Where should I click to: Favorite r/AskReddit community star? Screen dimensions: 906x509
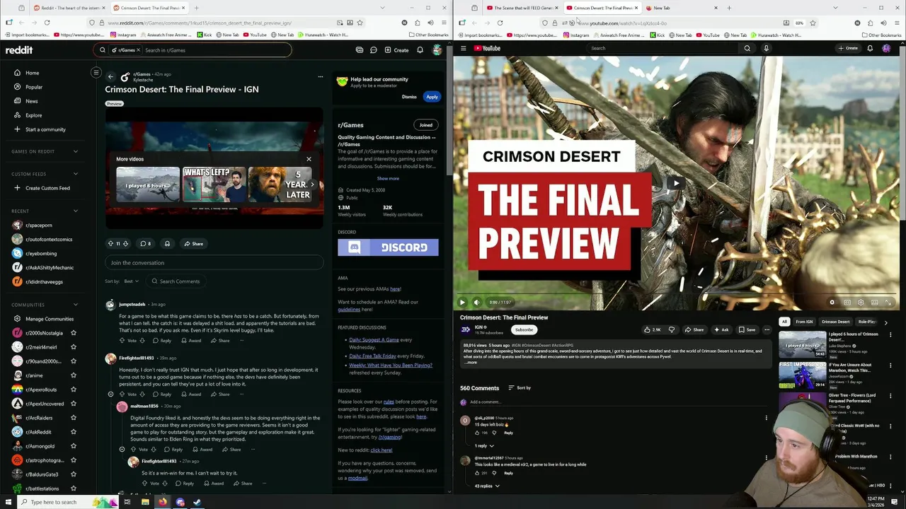(x=74, y=432)
